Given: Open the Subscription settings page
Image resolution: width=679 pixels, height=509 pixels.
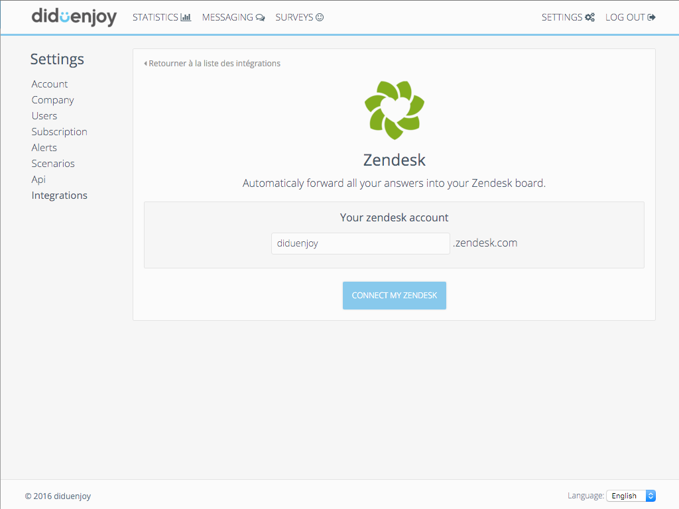Looking at the screenshot, I should tap(59, 132).
